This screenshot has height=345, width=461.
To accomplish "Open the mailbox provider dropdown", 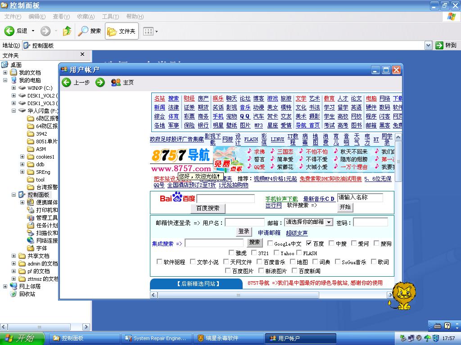I will pyautogui.click(x=329, y=222).
